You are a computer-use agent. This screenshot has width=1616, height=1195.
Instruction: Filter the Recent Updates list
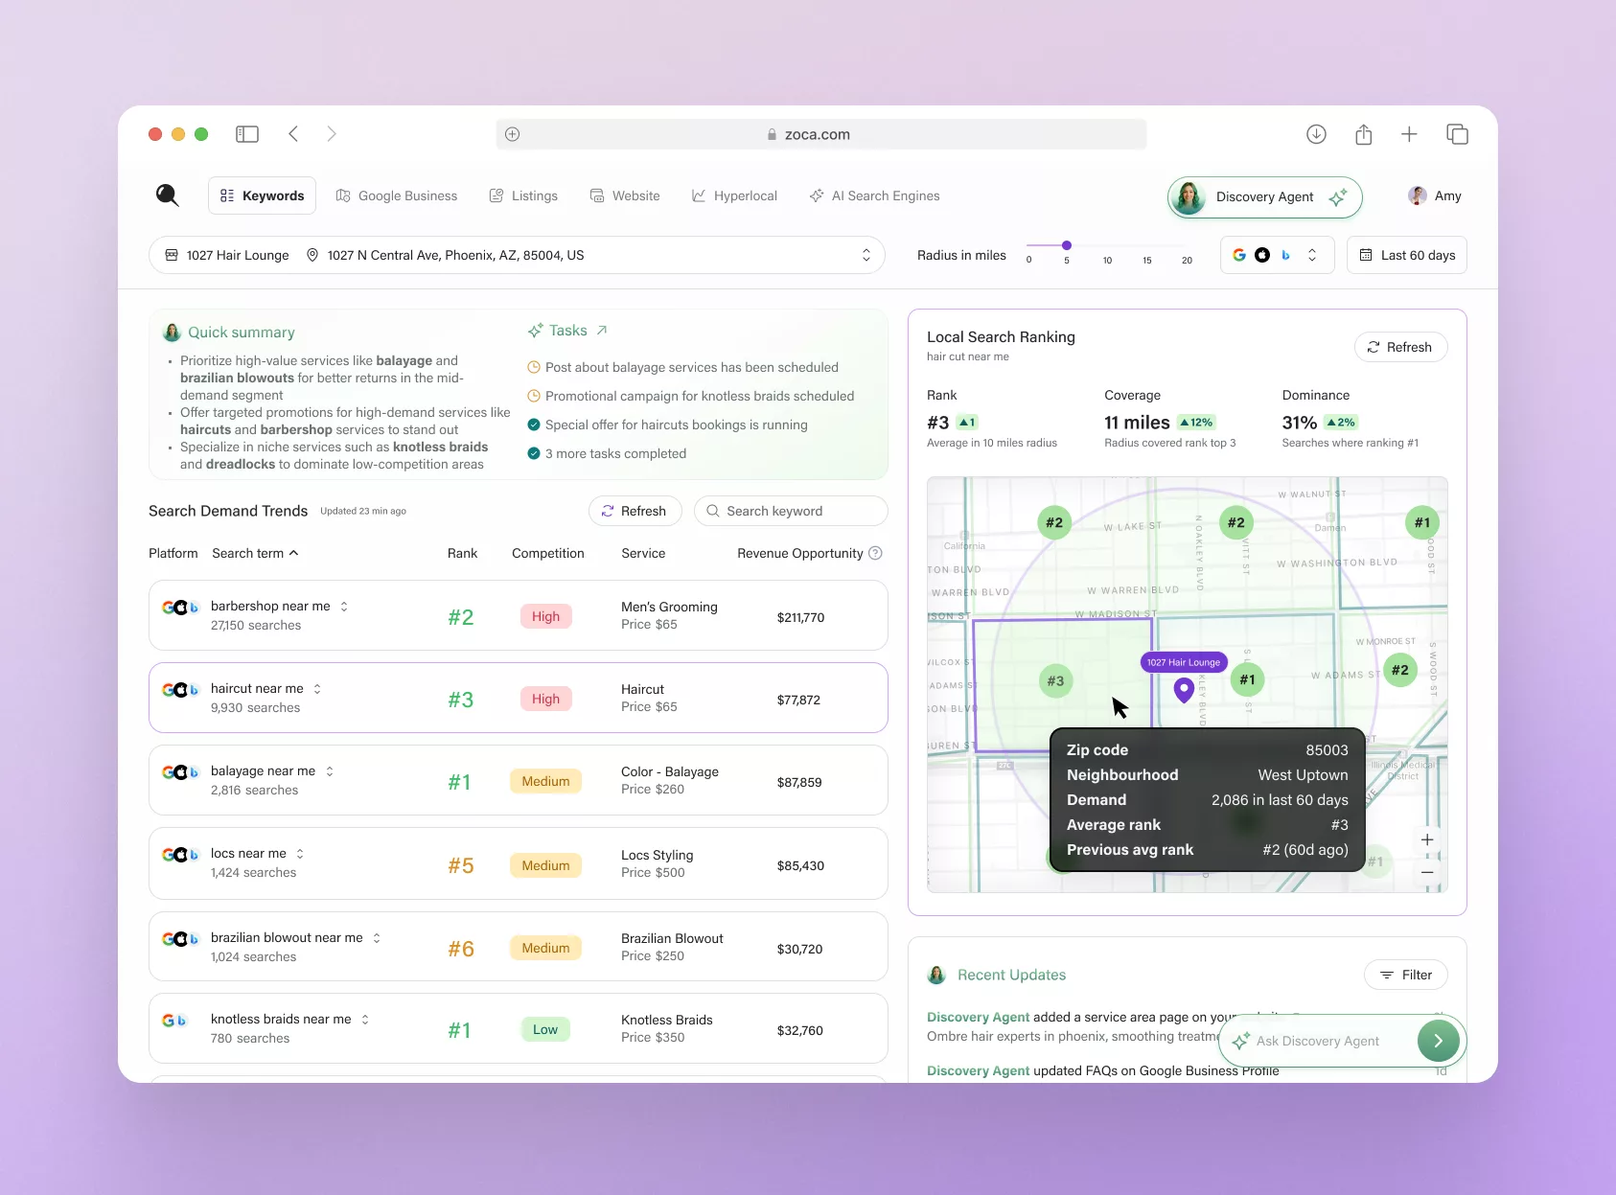[1406, 975]
